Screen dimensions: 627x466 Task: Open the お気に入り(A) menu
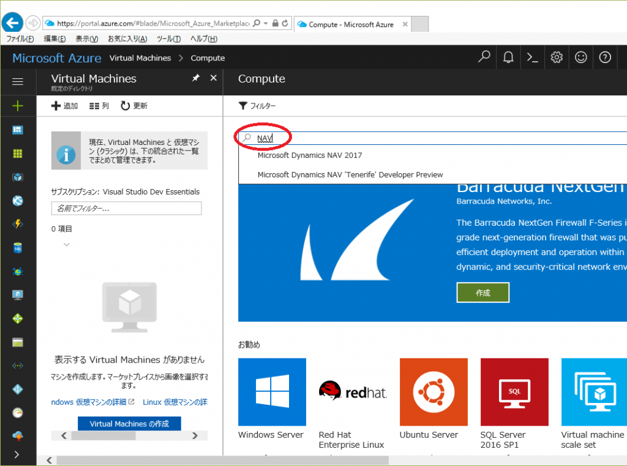tap(127, 39)
